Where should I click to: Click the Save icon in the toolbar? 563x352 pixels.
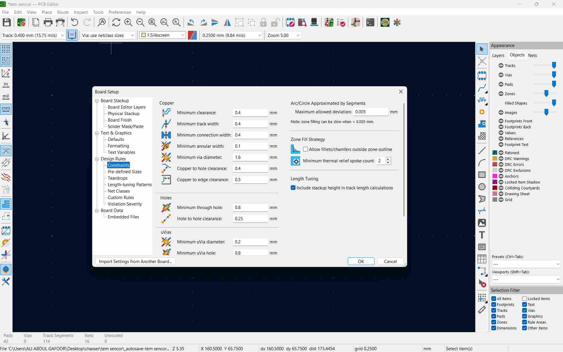point(6,22)
